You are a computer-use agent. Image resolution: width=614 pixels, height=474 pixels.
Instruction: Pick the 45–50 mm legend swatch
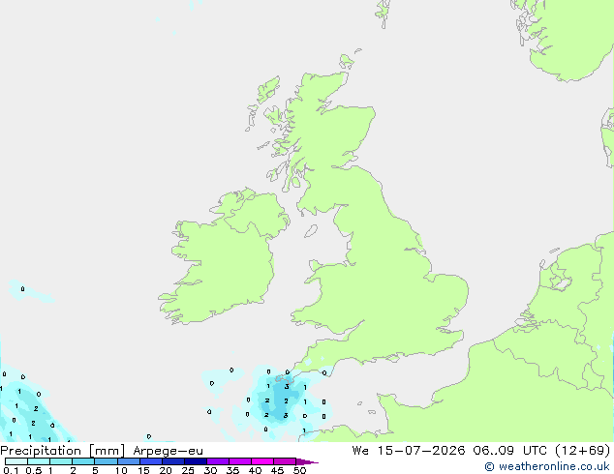tap(285, 461)
